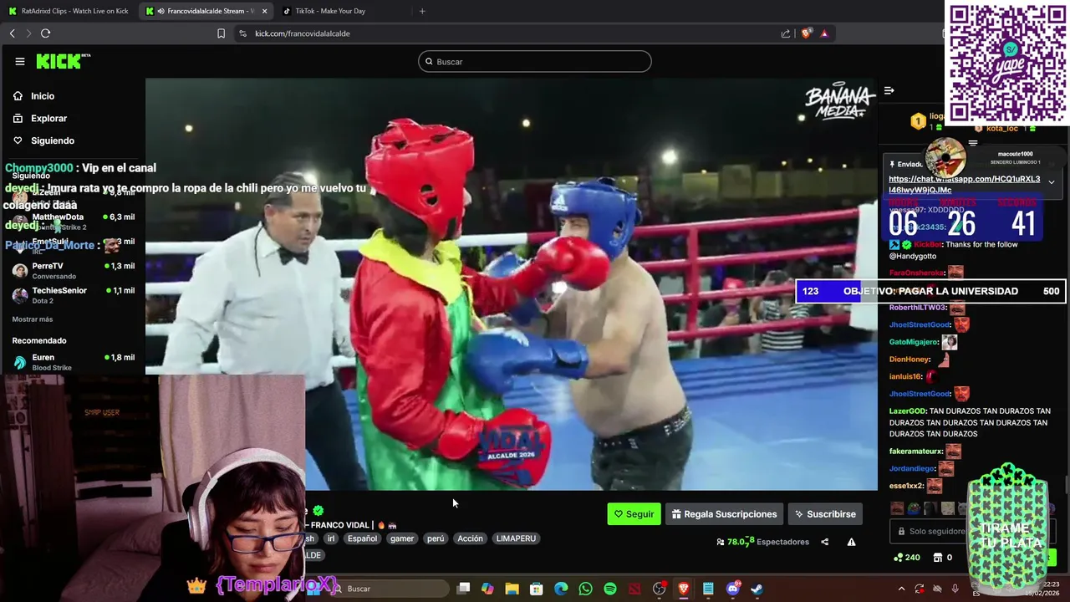The width and height of the screenshot is (1070, 602).
Task: Select the perú tag
Action: pos(436,538)
